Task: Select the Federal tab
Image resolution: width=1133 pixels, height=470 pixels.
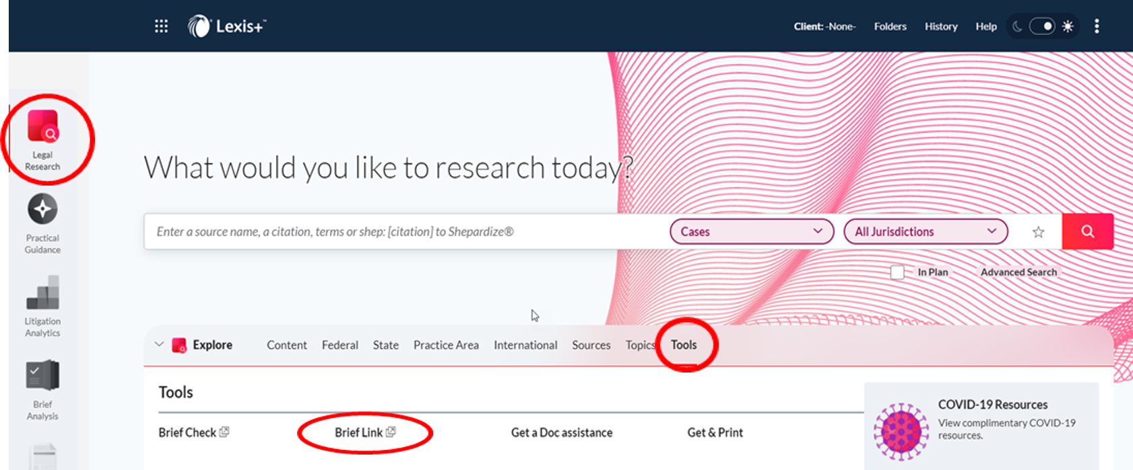Action: click(340, 345)
